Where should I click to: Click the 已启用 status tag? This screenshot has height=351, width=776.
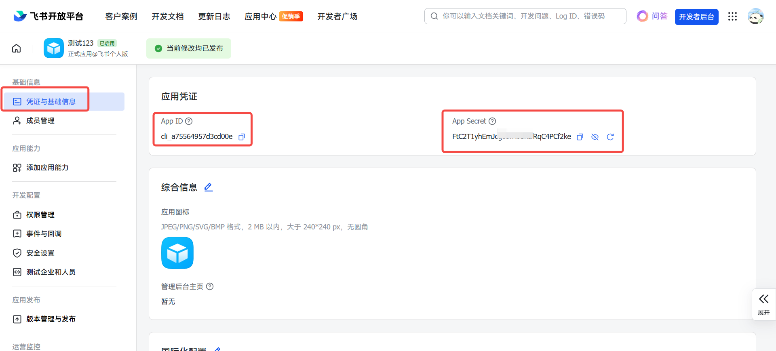point(107,43)
